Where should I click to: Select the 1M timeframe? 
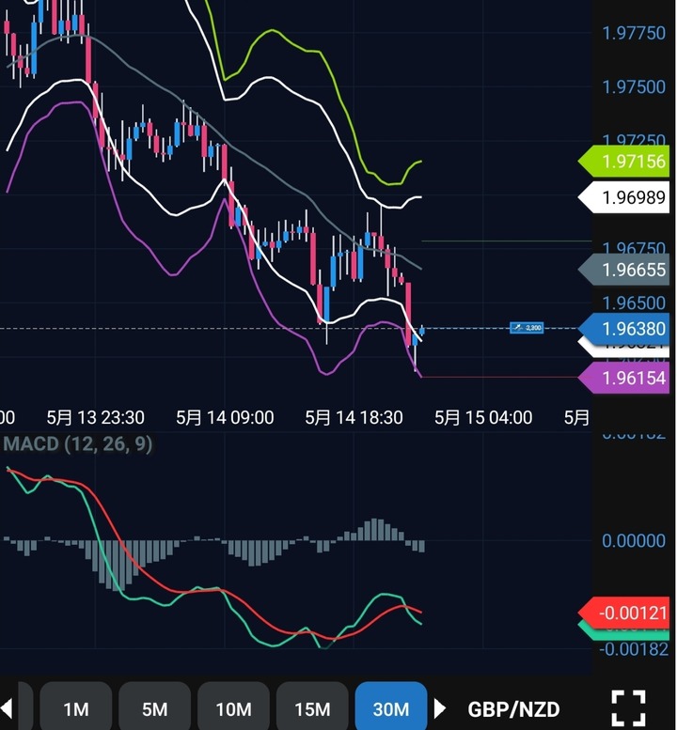[x=76, y=708]
